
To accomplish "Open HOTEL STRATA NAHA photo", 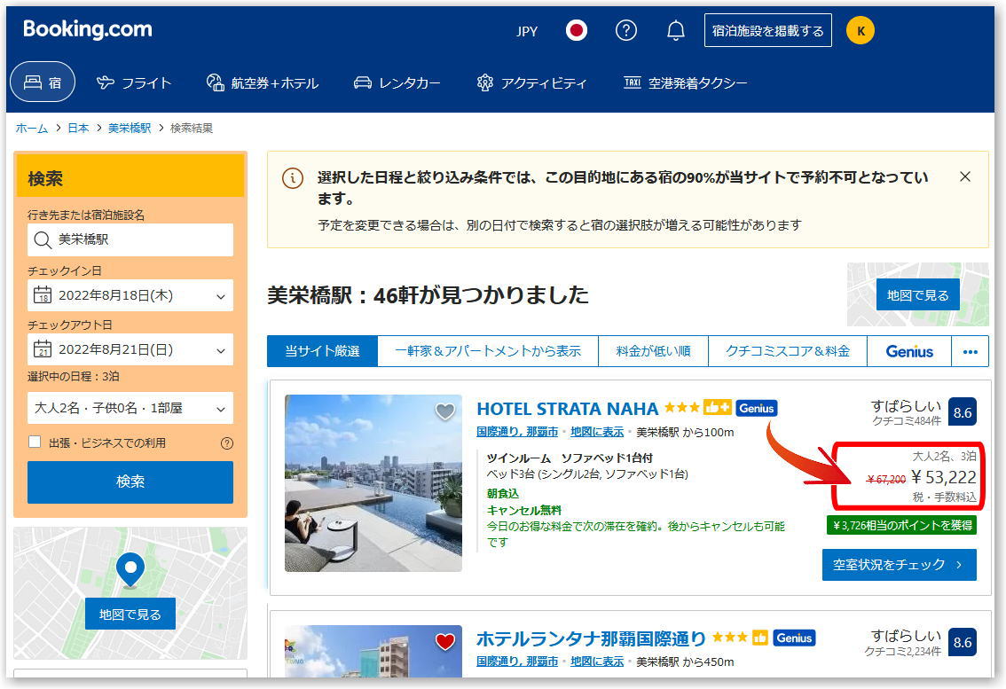I will click(373, 483).
